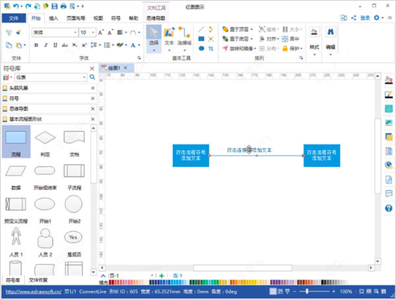Center (居中) the selected shape
This screenshot has height=300, width=396.
click(290, 39)
